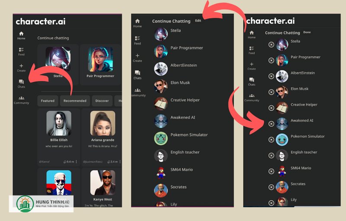Click Billie Eilish chat count 9.4 m
Image resolution: width=346 pixels, height=221 pixels.
pos(69,161)
